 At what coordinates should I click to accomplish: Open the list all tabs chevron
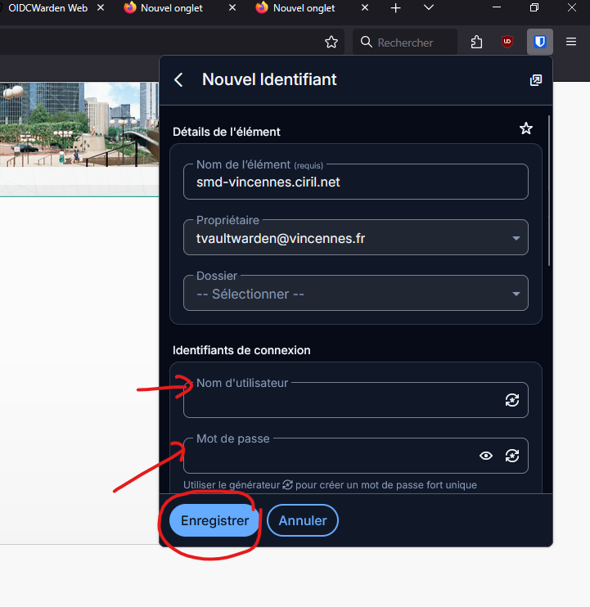429,7
